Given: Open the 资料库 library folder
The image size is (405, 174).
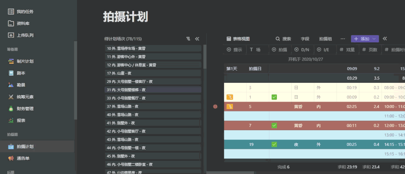Looking at the screenshot, I should coord(19,24).
